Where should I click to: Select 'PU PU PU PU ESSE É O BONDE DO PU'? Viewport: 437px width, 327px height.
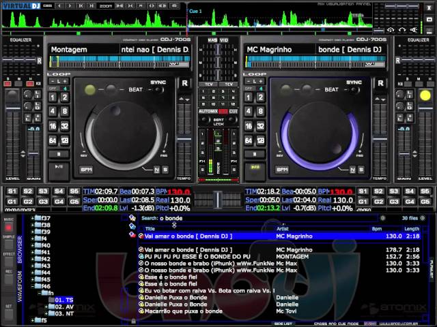(279, 257)
